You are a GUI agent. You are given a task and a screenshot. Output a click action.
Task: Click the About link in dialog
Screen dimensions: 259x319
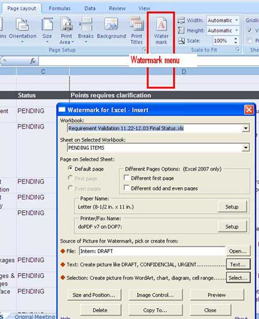241,317
